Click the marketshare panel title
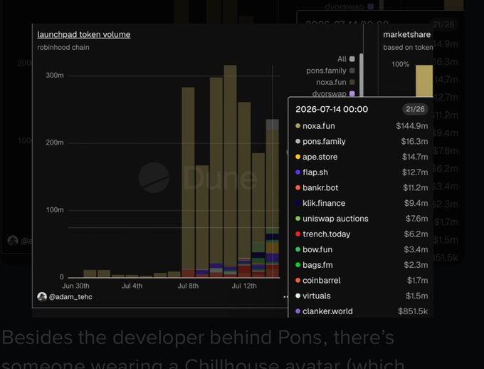Image resolution: width=484 pixels, height=369 pixels. 406,35
